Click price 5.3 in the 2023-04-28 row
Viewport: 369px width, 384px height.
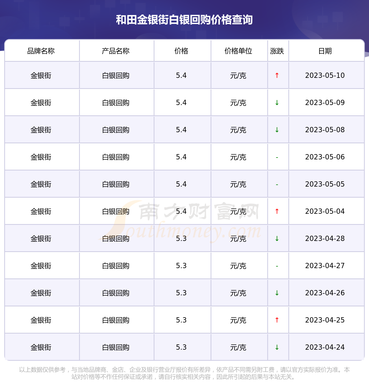click(x=181, y=239)
